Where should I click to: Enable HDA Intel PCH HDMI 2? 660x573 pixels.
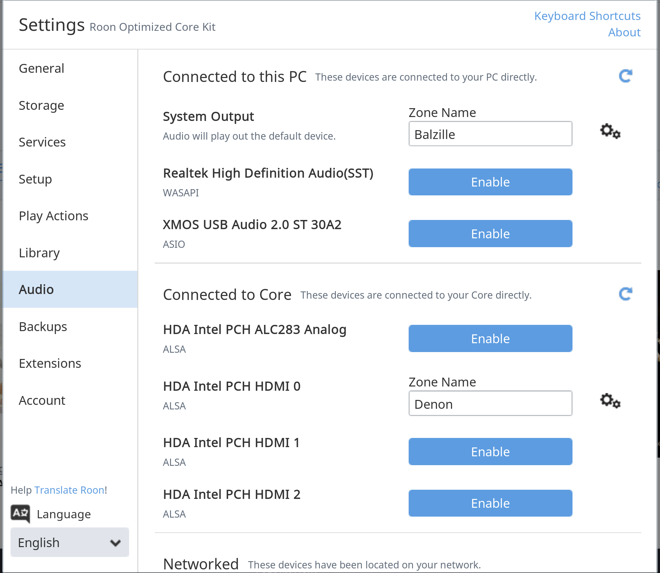[490, 503]
